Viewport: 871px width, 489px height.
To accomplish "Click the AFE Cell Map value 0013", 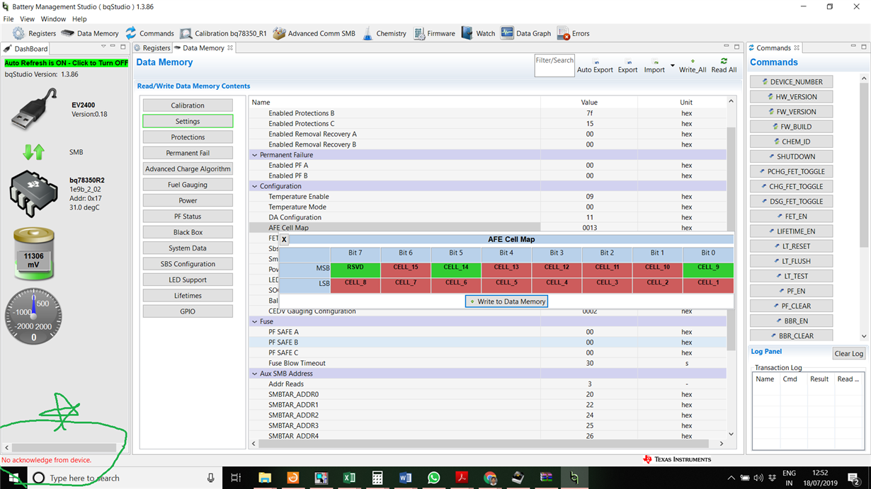I will 589,228.
